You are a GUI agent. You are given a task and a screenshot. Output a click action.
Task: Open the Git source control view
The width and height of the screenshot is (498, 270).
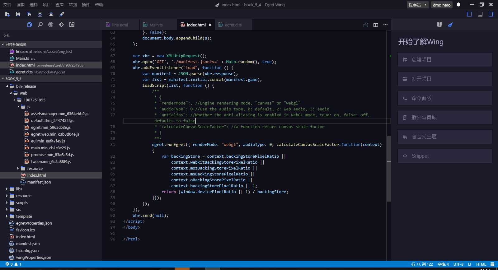(x=61, y=25)
